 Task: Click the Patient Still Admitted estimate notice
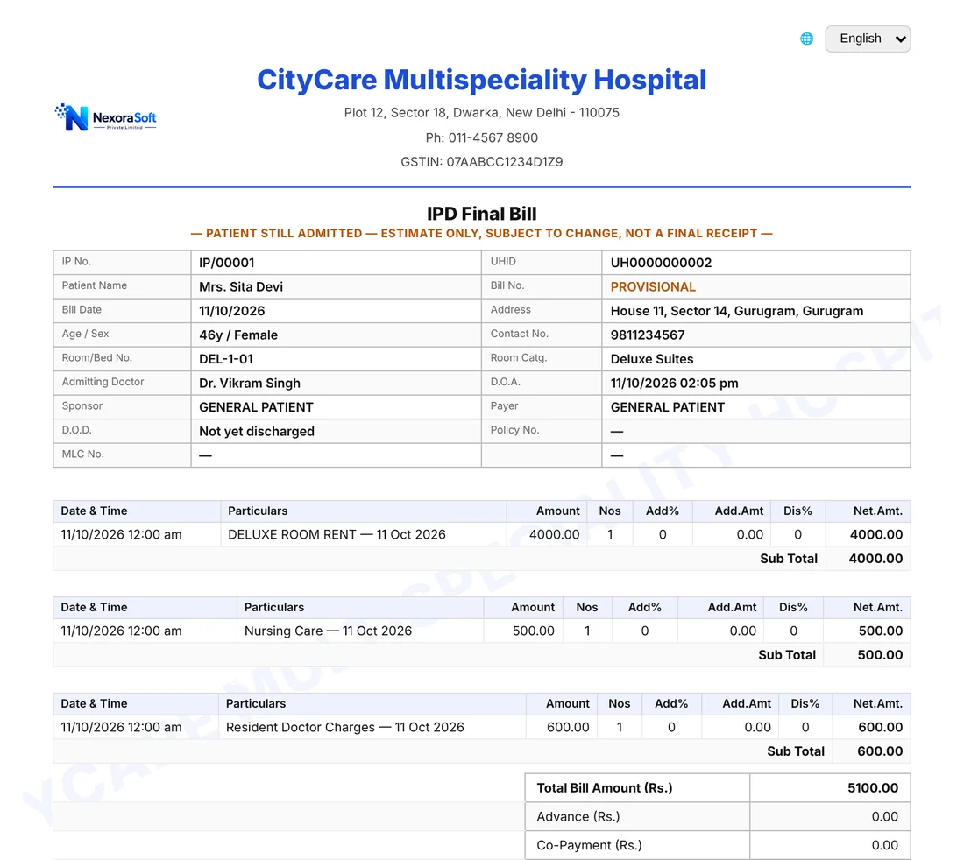(x=481, y=234)
